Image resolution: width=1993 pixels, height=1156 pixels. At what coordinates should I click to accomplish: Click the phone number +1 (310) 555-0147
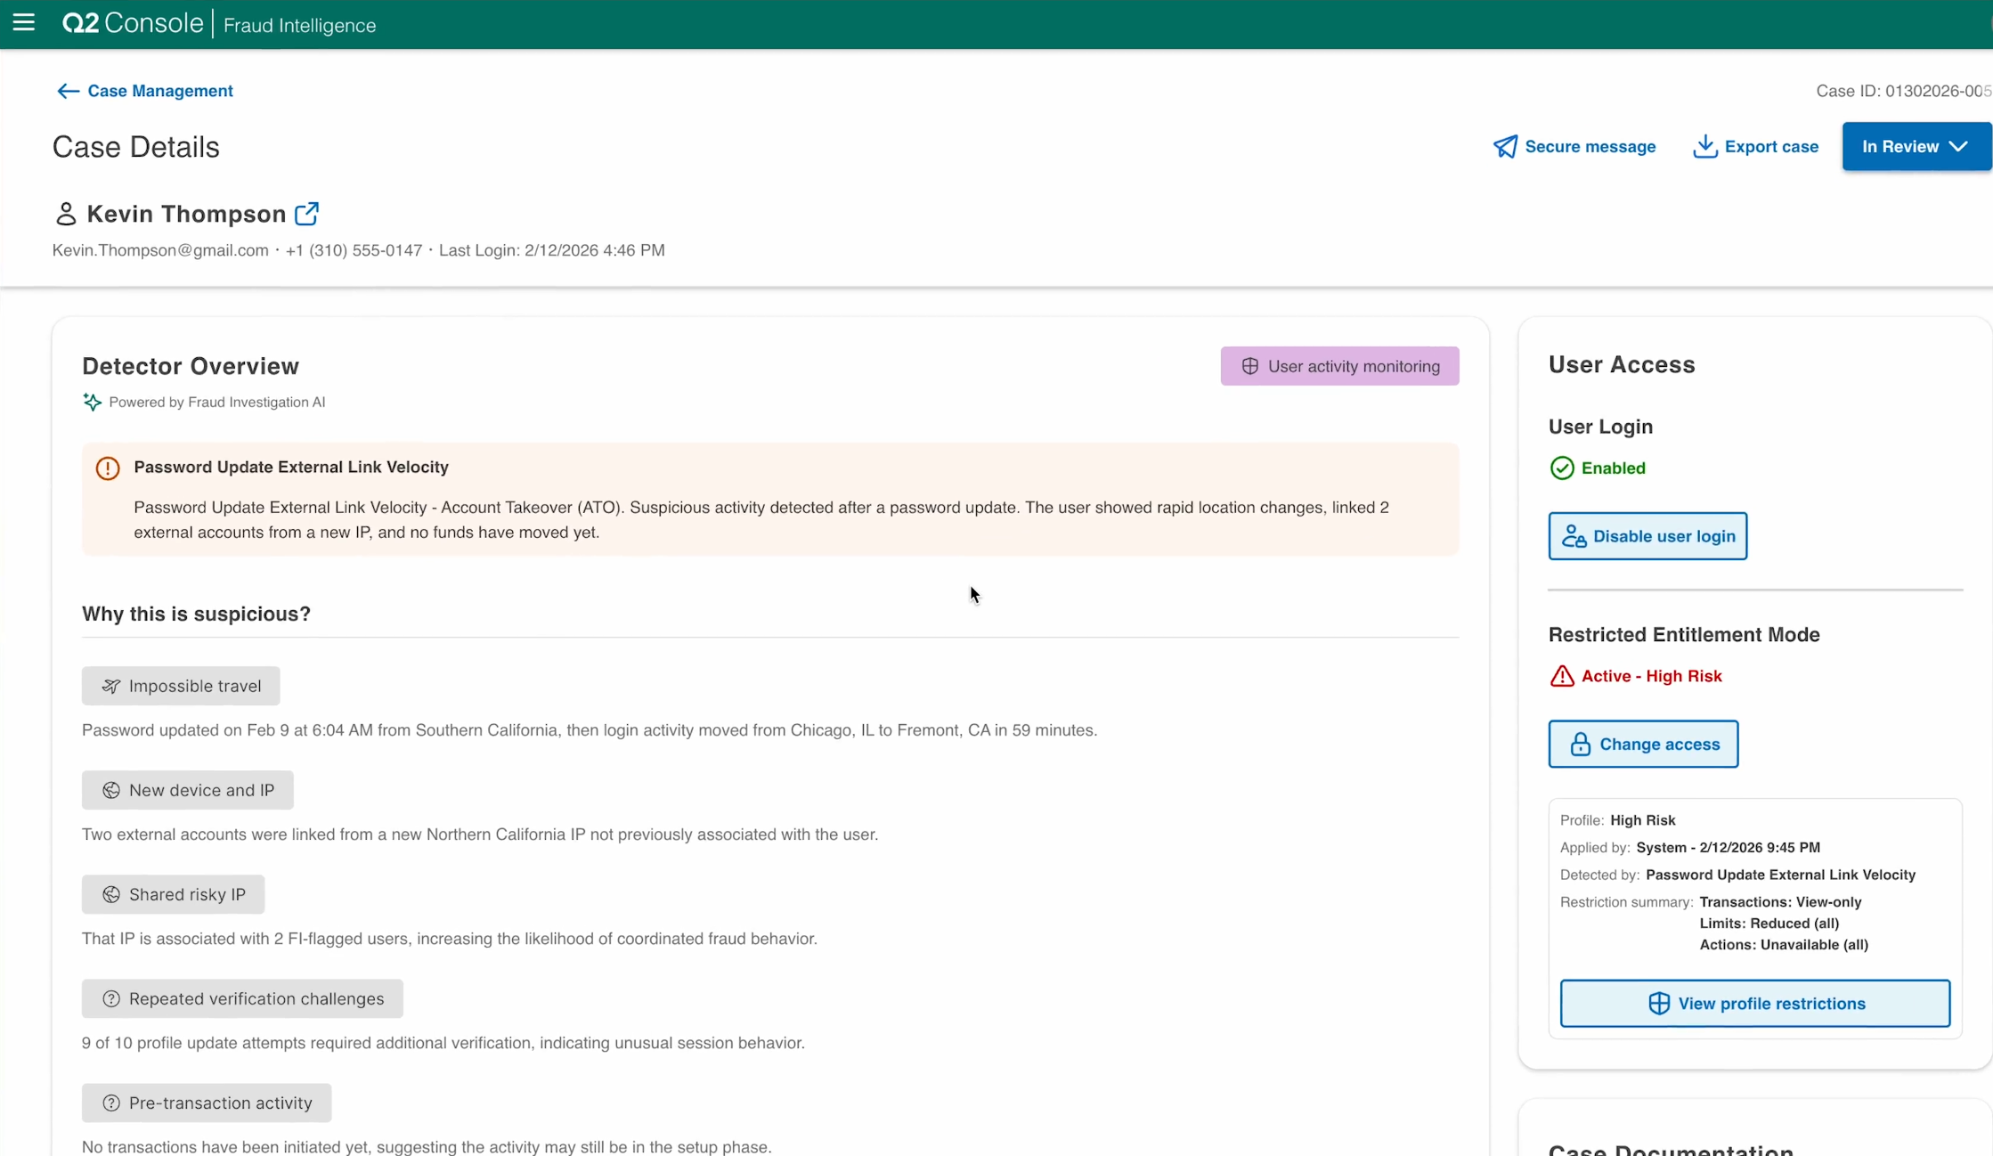[x=354, y=250]
